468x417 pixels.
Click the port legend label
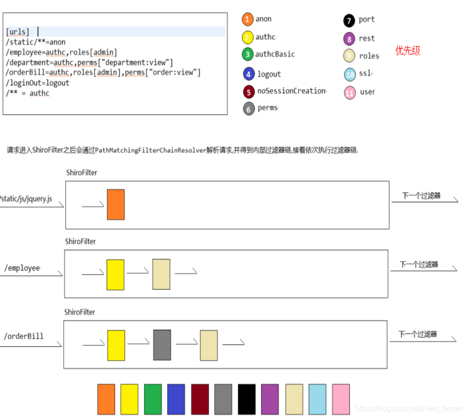point(366,19)
